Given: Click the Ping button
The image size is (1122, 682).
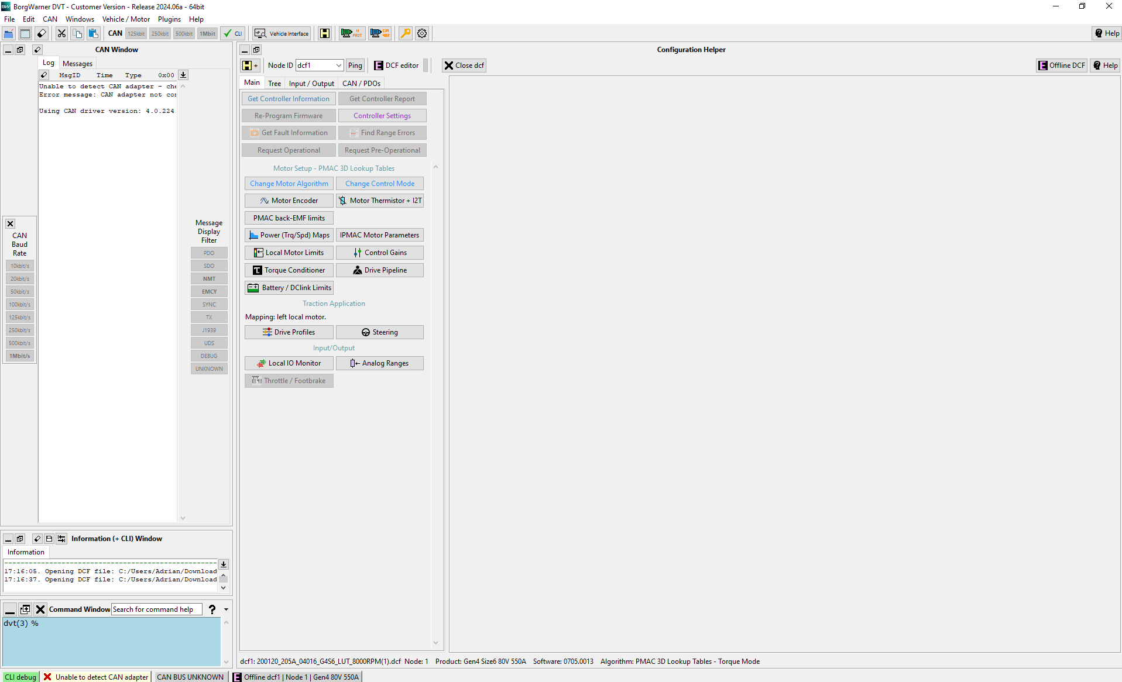Looking at the screenshot, I should [355, 66].
